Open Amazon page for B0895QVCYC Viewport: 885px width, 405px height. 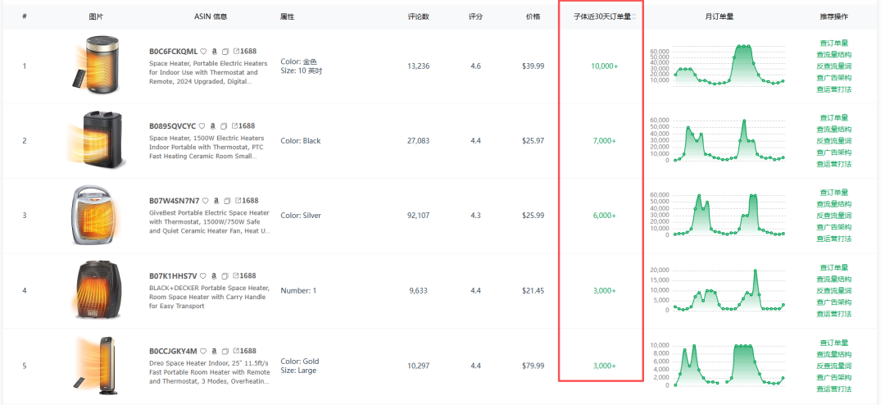click(213, 126)
